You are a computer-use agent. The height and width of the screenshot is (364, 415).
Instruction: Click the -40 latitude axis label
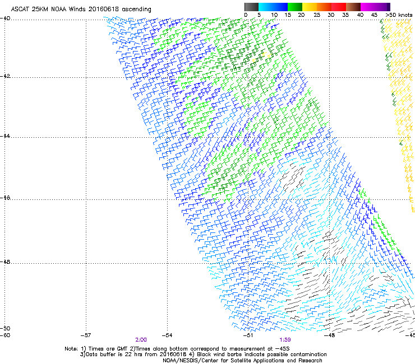pyautogui.click(x=5, y=18)
